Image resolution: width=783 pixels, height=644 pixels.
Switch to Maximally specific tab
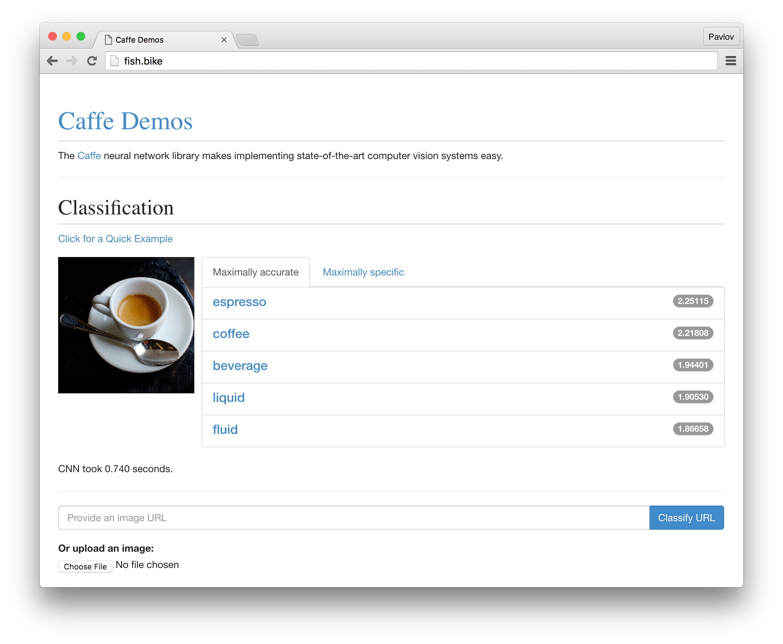pyautogui.click(x=363, y=272)
